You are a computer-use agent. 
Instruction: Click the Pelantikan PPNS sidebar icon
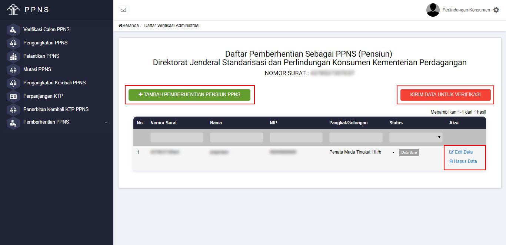pos(13,56)
